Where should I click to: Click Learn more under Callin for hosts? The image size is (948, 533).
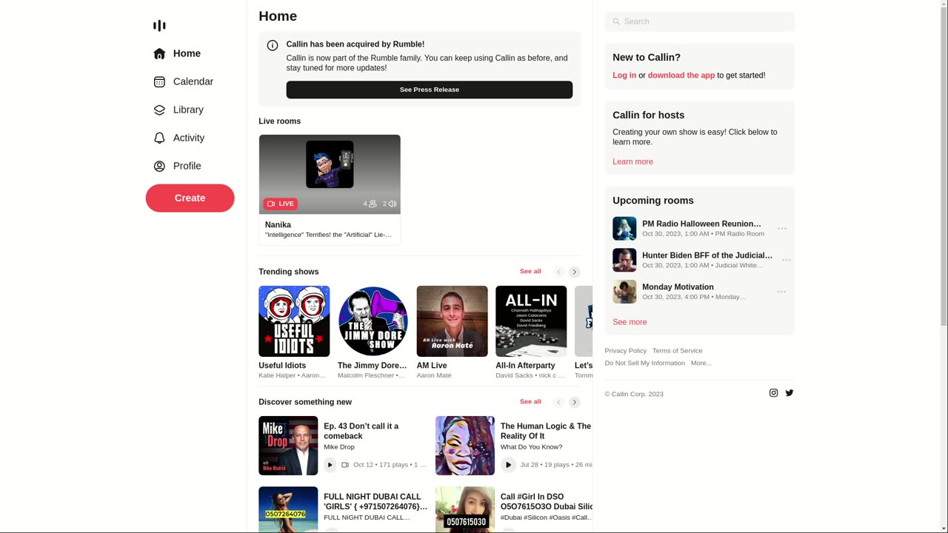(632, 162)
